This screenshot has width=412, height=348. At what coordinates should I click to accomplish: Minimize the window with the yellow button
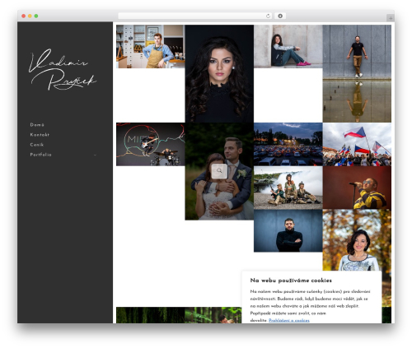point(30,16)
